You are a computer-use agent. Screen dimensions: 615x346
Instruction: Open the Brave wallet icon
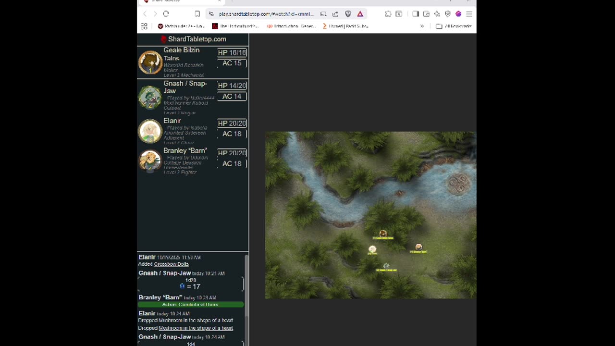426,14
